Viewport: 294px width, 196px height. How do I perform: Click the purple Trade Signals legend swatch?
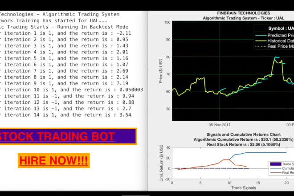(x=276, y=164)
